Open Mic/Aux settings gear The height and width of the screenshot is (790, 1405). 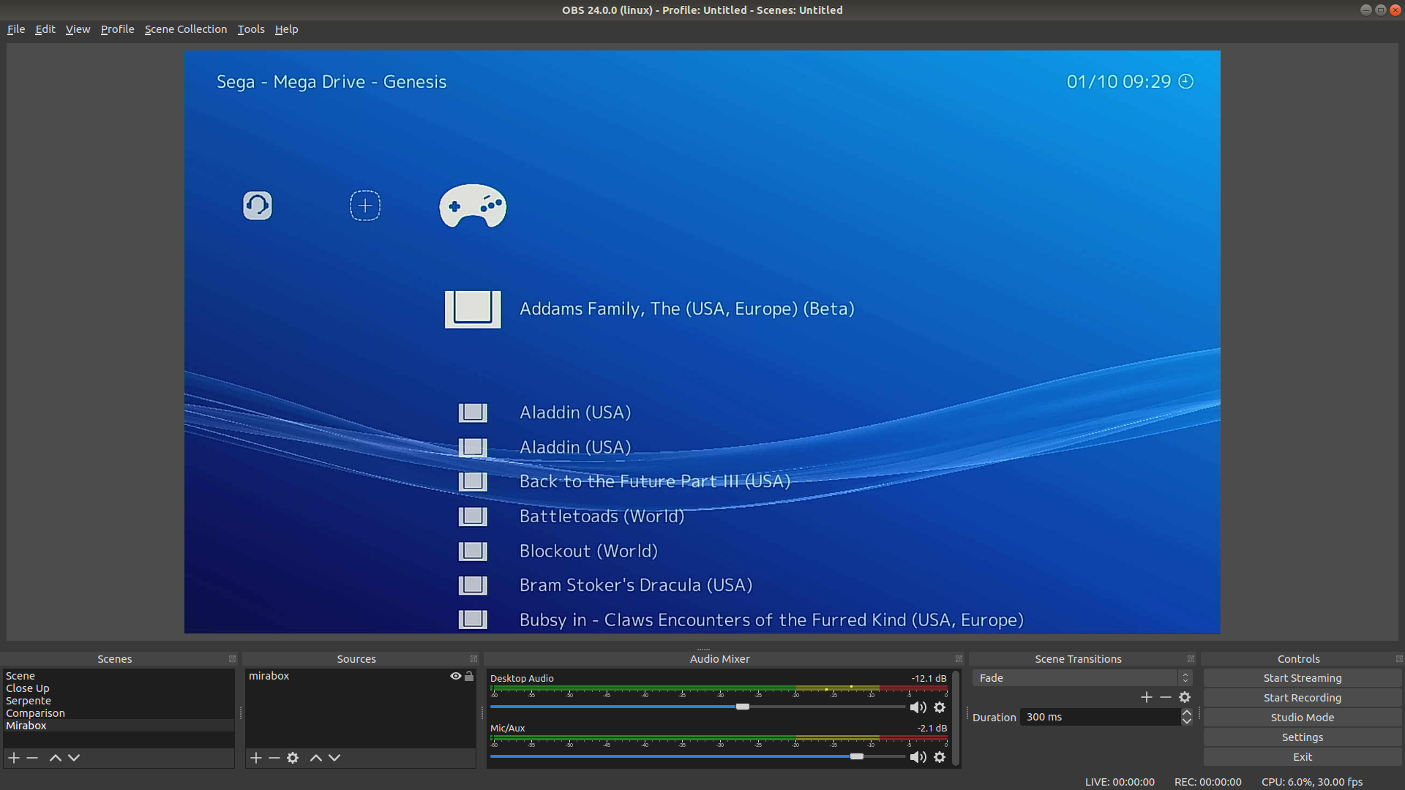click(x=940, y=757)
